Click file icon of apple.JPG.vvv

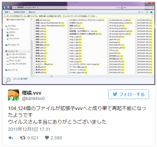coord(108,40)
